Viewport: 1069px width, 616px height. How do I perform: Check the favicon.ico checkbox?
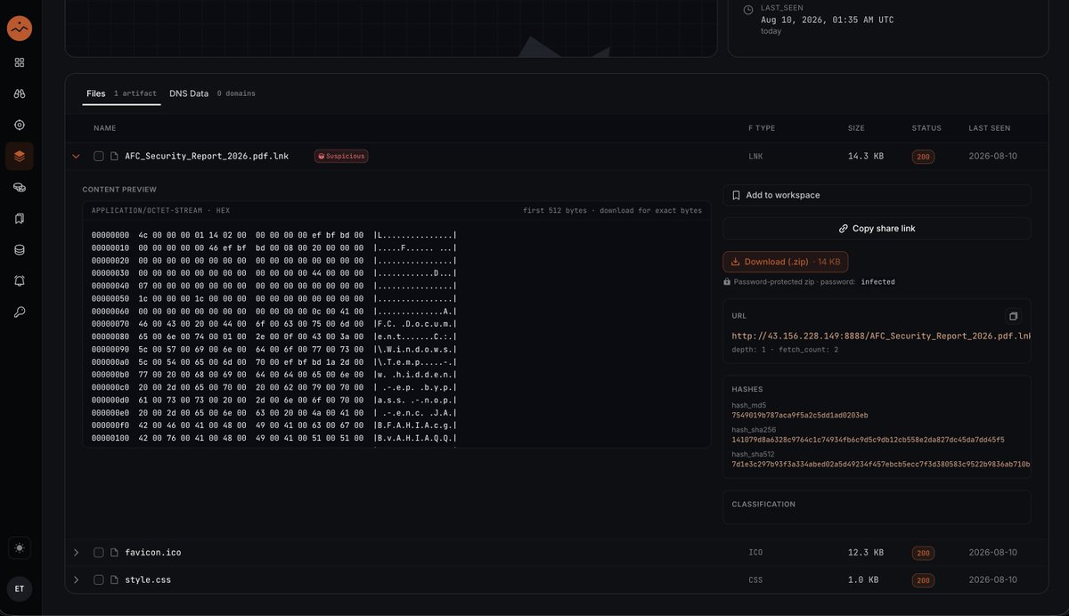point(99,553)
